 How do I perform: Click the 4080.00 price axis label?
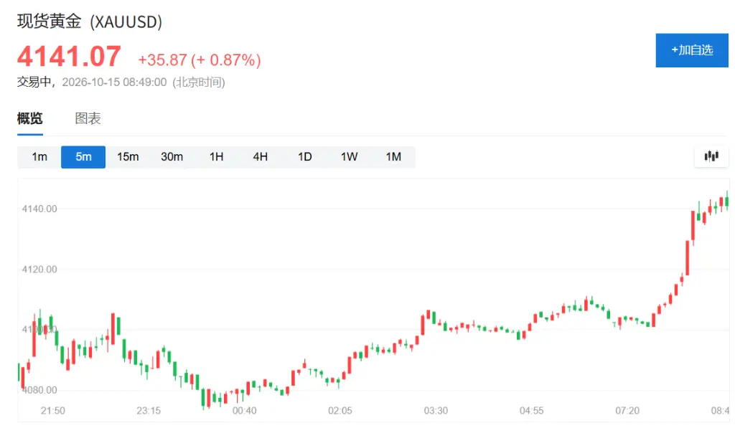pos(39,390)
